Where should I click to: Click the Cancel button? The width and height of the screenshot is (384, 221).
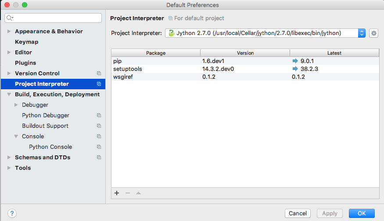click(x=298, y=213)
